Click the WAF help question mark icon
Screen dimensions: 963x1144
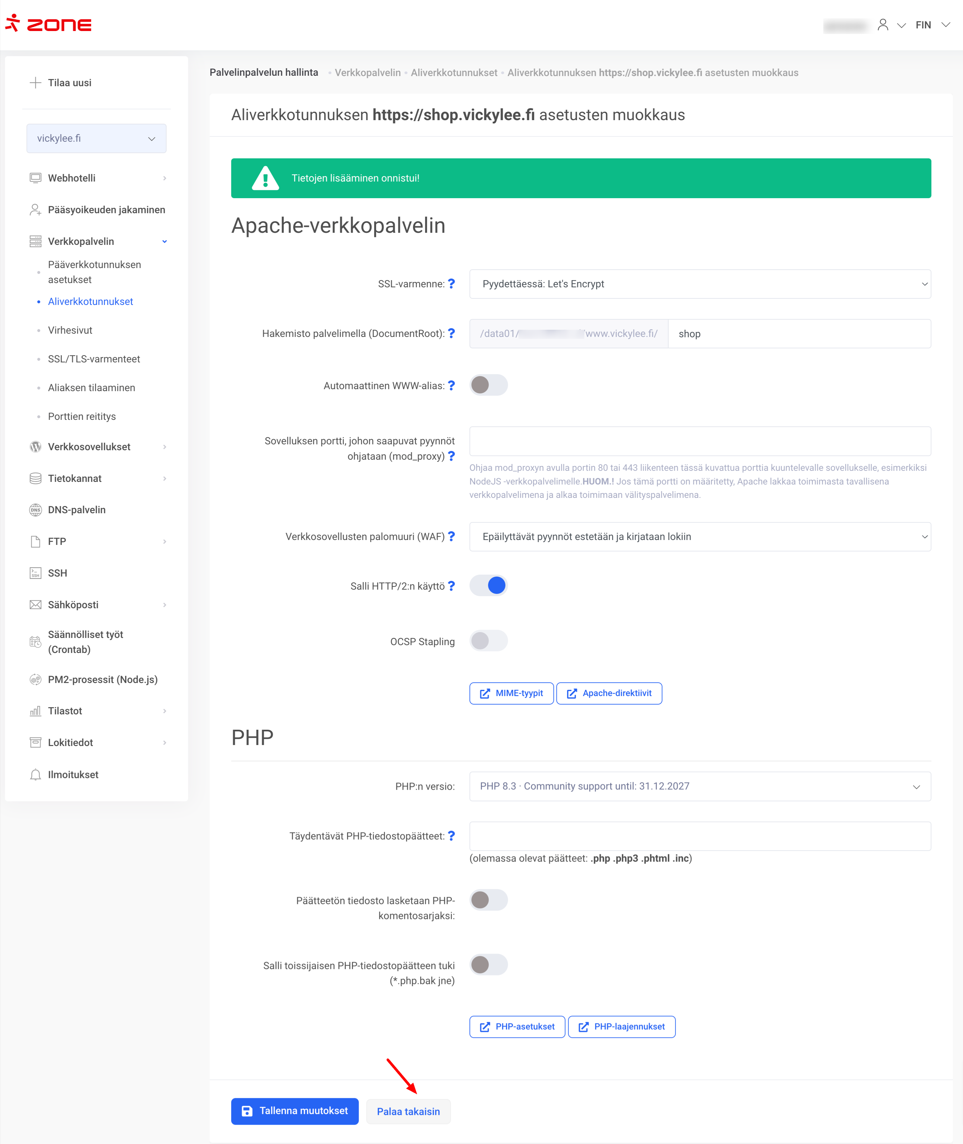click(x=451, y=536)
